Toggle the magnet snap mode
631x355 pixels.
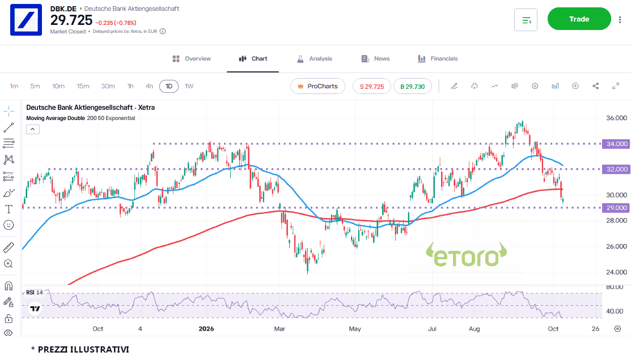(9, 286)
